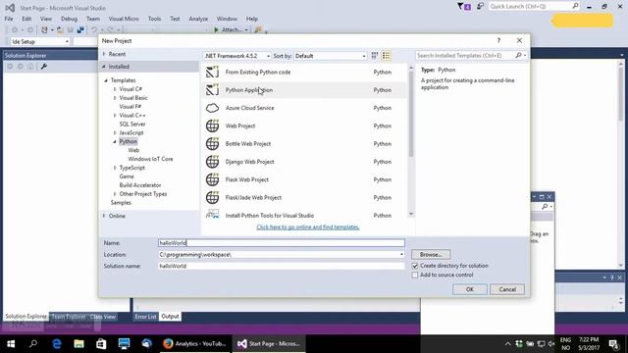Select the Web Project globe icon
This screenshot has height=353, width=628.
(212, 126)
